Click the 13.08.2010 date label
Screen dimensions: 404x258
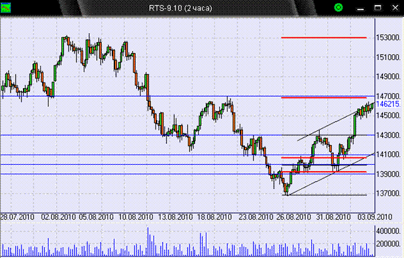pyautogui.click(x=175, y=217)
